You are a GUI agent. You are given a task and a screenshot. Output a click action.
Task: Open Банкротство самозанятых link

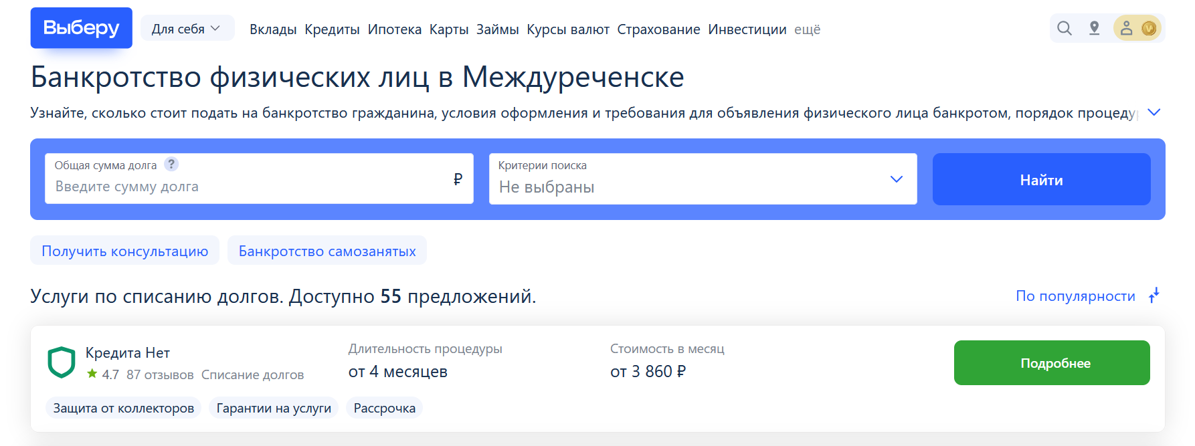tap(327, 251)
